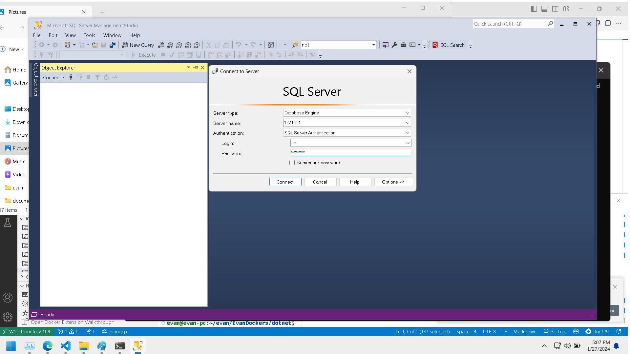Click into the Password field

351,152
